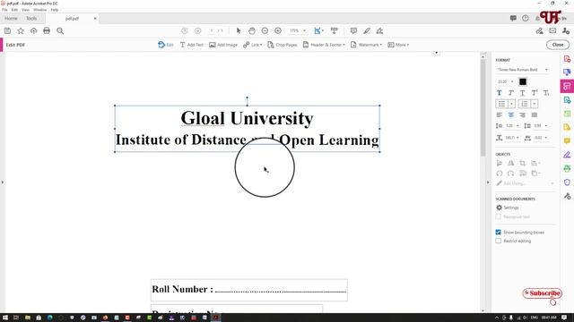Image resolution: width=574 pixels, height=322 pixels.
Task: Click the page number input field
Action: tap(212, 30)
